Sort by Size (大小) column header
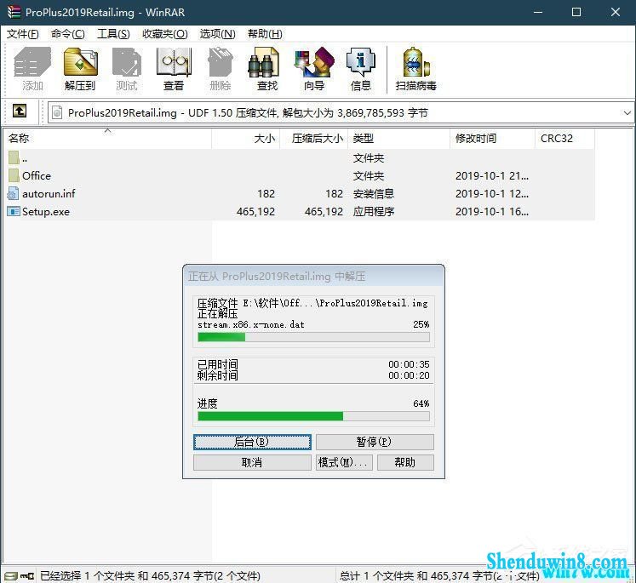Screen dimensions: 636x583 [x=246, y=138]
